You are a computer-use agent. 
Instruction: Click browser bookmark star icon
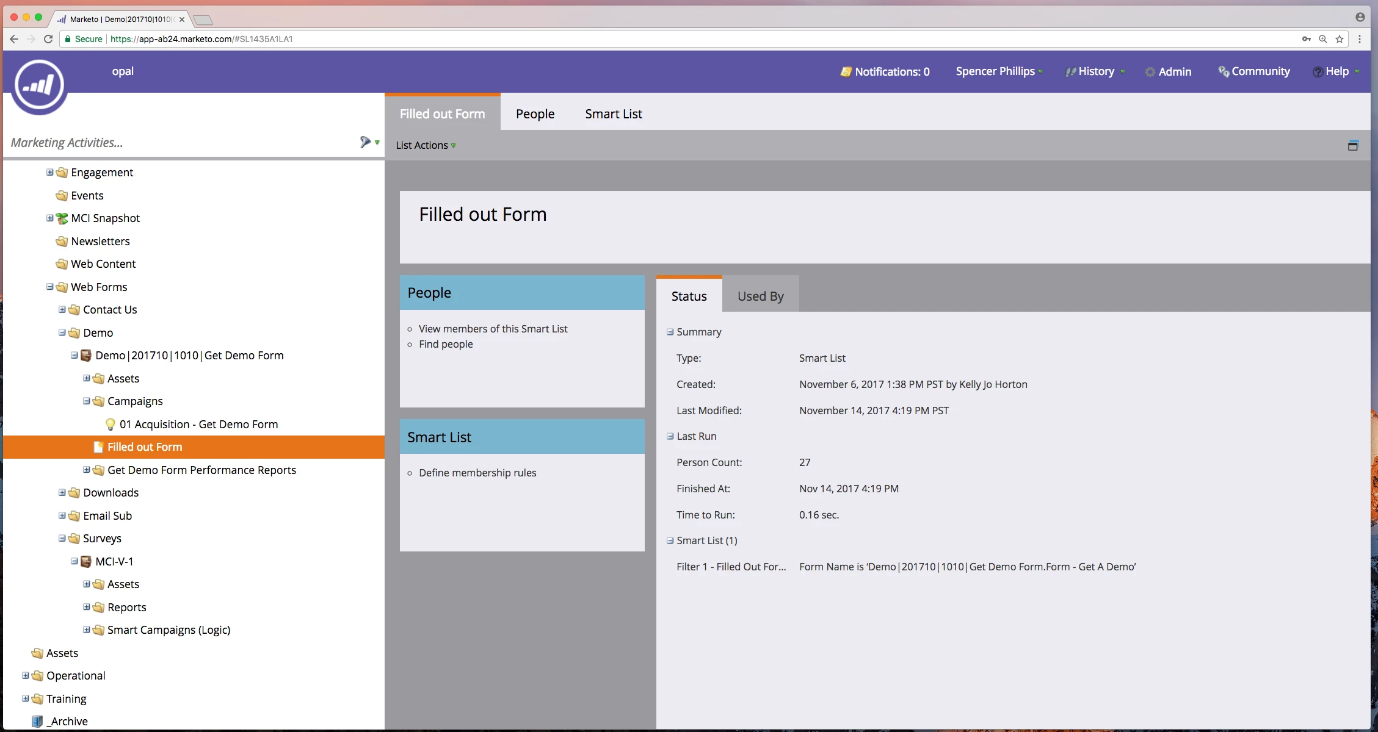[1340, 39]
